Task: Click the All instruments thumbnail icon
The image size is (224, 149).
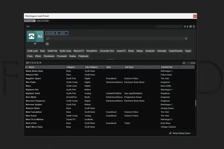Action: coord(35,37)
